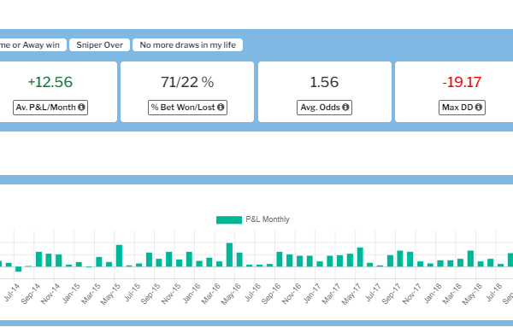Click info icon beside % Bet Won/Lost
513x333 pixels.
tap(221, 108)
